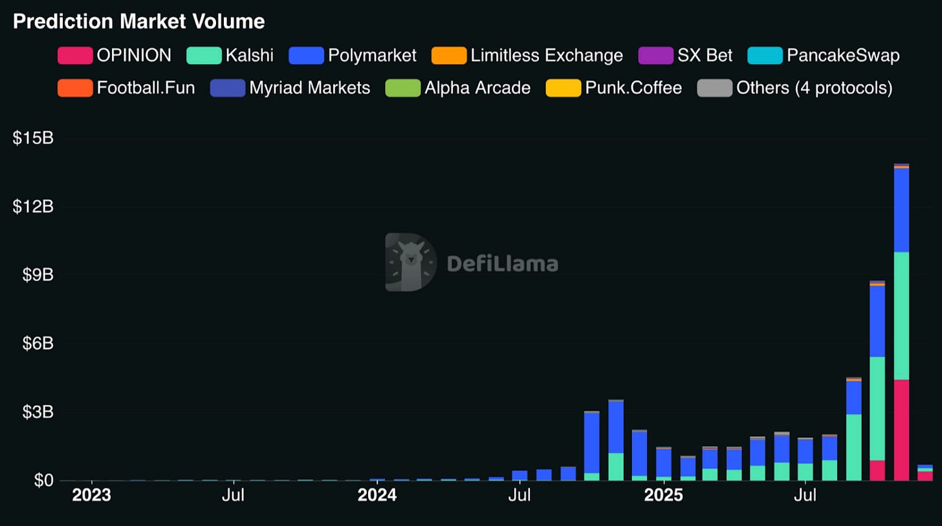942x526 pixels.
Task: Select the Polymarket legend label
Action: click(372, 56)
